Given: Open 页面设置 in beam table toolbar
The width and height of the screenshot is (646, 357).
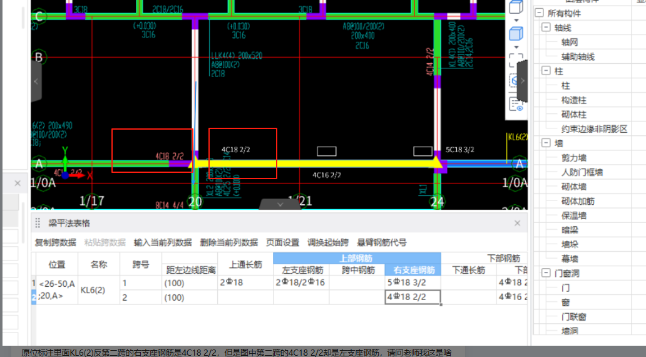Looking at the screenshot, I should point(283,242).
